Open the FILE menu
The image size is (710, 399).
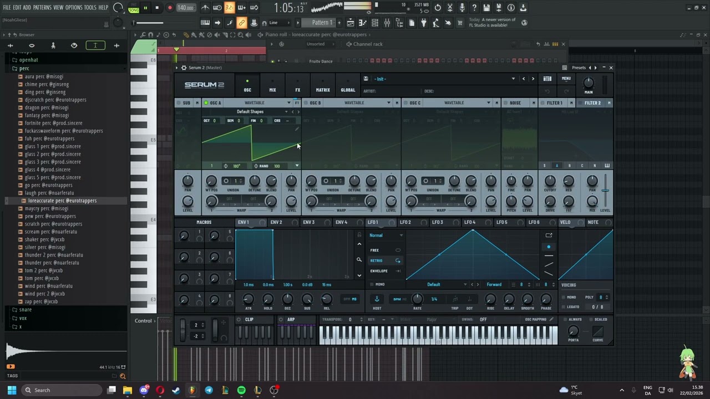click(7, 8)
